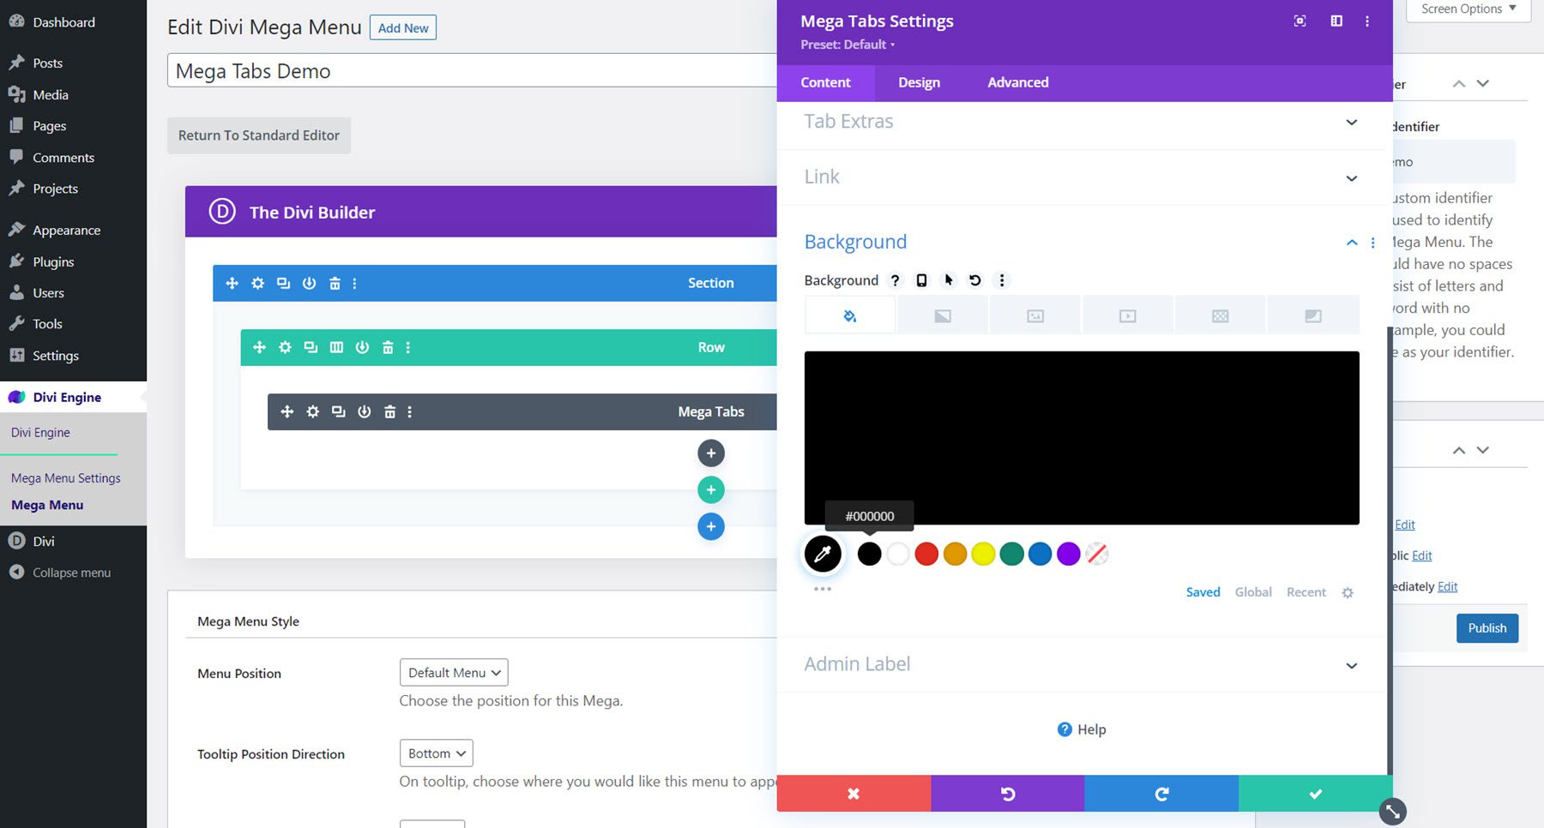Pick a color with the eyedropper button
The image size is (1544, 828).
pyautogui.click(x=823, y=554)
